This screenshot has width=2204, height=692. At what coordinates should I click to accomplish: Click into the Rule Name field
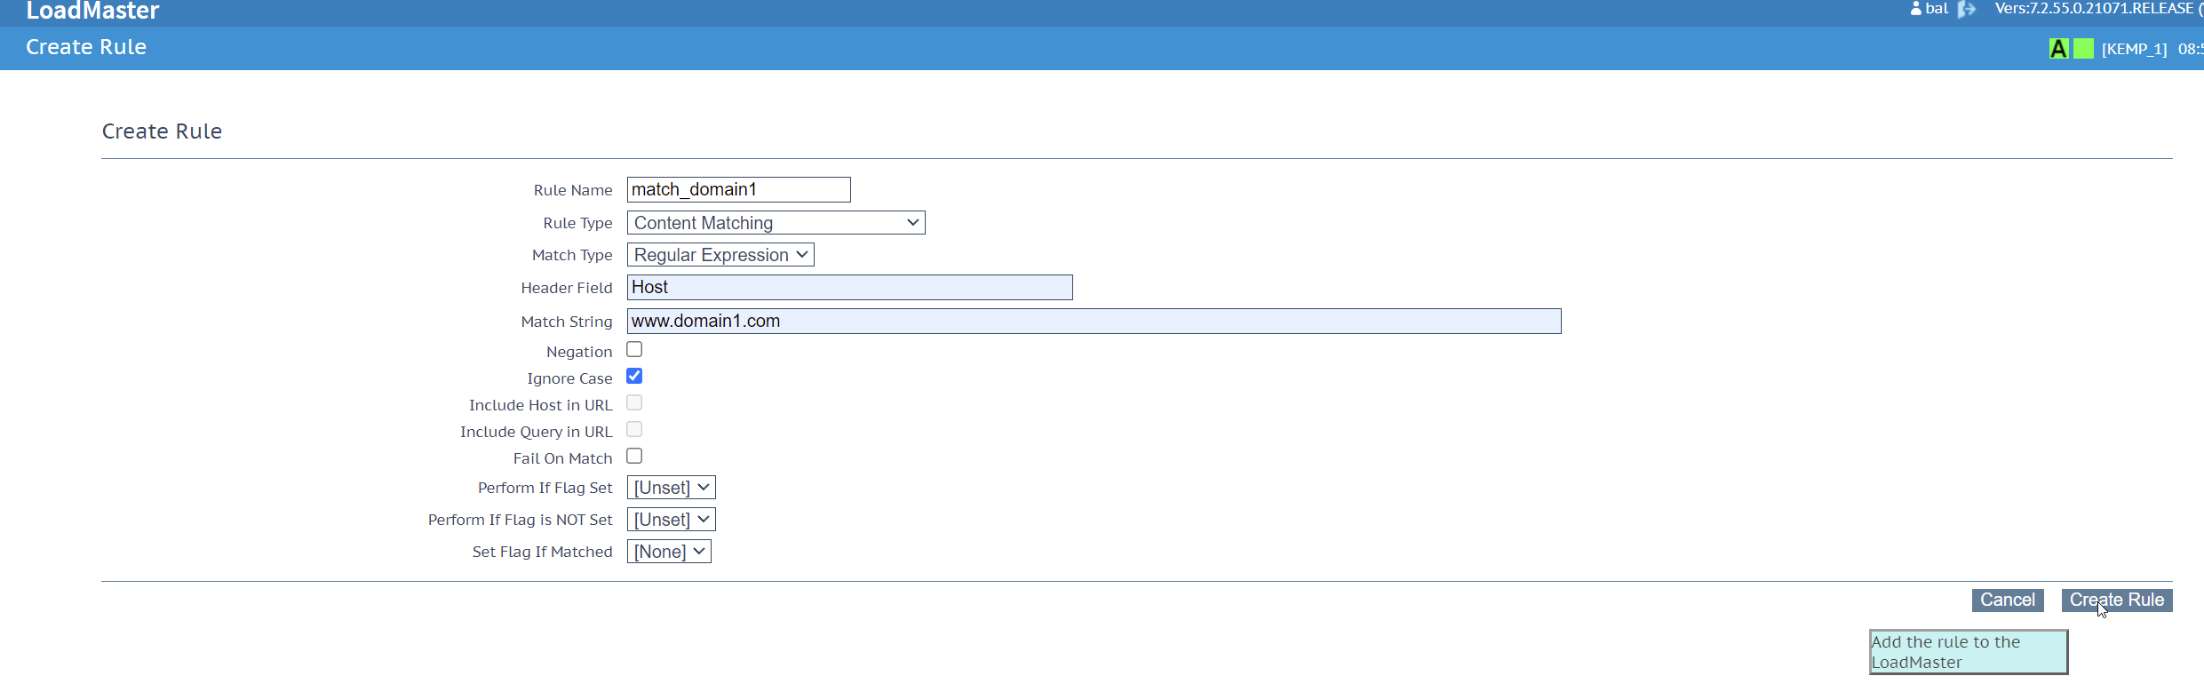point(739,190)
